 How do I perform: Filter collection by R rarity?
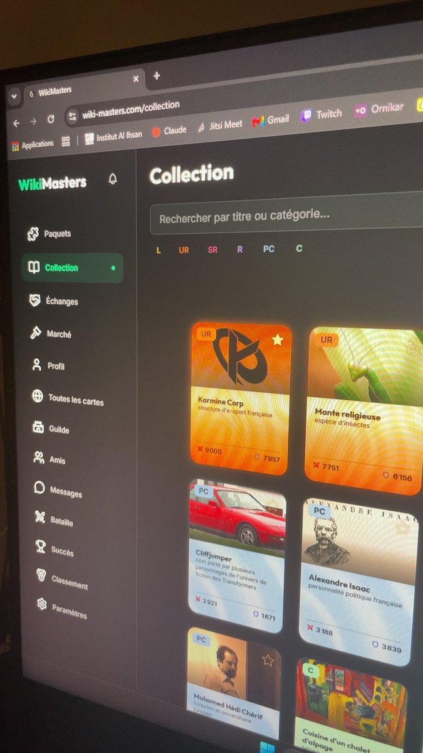point(240,249)
